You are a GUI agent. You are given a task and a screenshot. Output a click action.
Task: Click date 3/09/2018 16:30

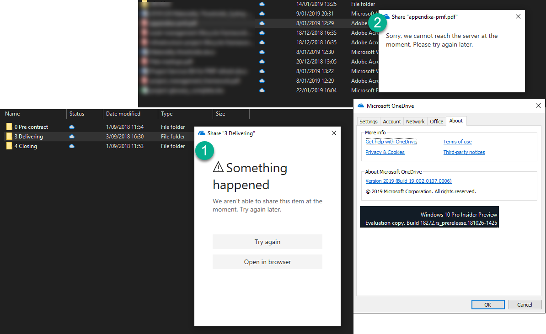pos(125,136)
